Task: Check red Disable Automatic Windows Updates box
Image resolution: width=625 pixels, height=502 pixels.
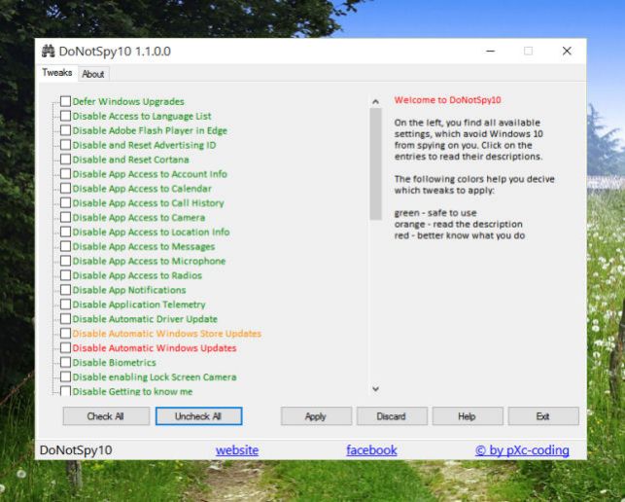Action: point(65,347)
